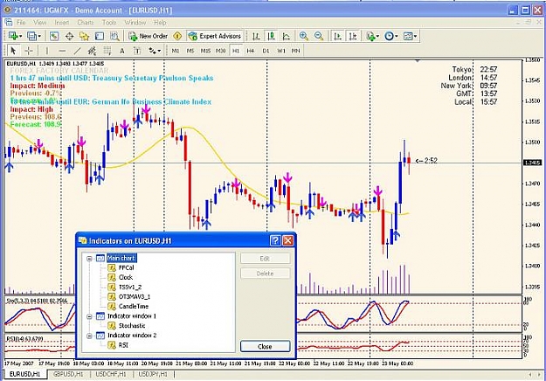Image resolution: width=546 pixels, height=381 pixels.
Task: Open the Window menu
Action: pyautogui.click(x=135, y=23)
